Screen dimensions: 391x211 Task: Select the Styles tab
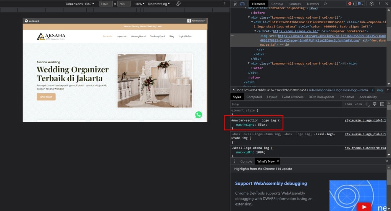point(237,97)
